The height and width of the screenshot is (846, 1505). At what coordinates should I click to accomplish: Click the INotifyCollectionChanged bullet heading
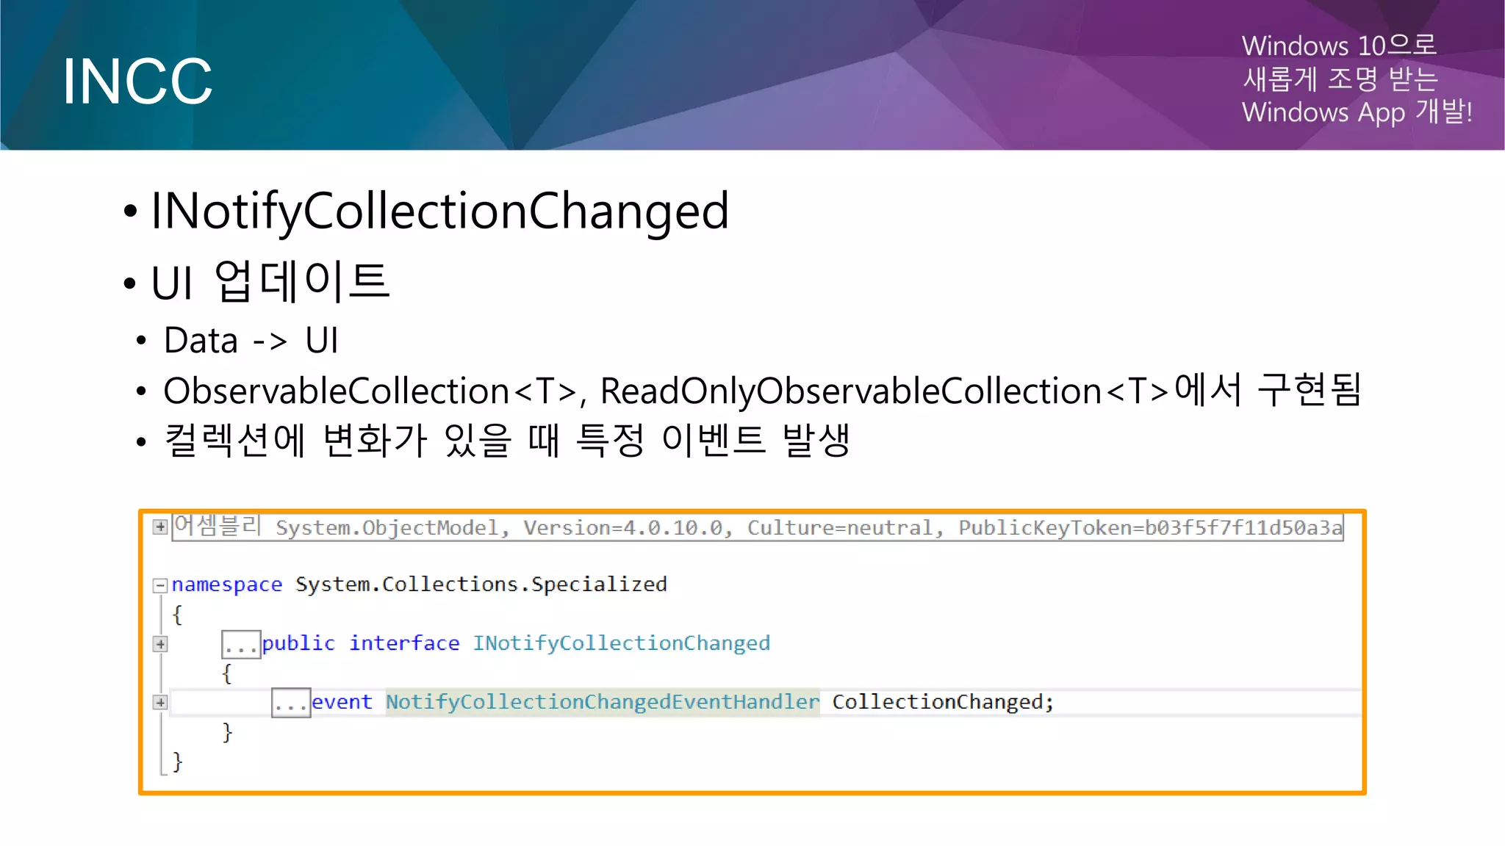[439, 211]
